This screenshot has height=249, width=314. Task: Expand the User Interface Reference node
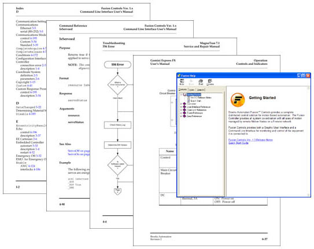point(181,107)
